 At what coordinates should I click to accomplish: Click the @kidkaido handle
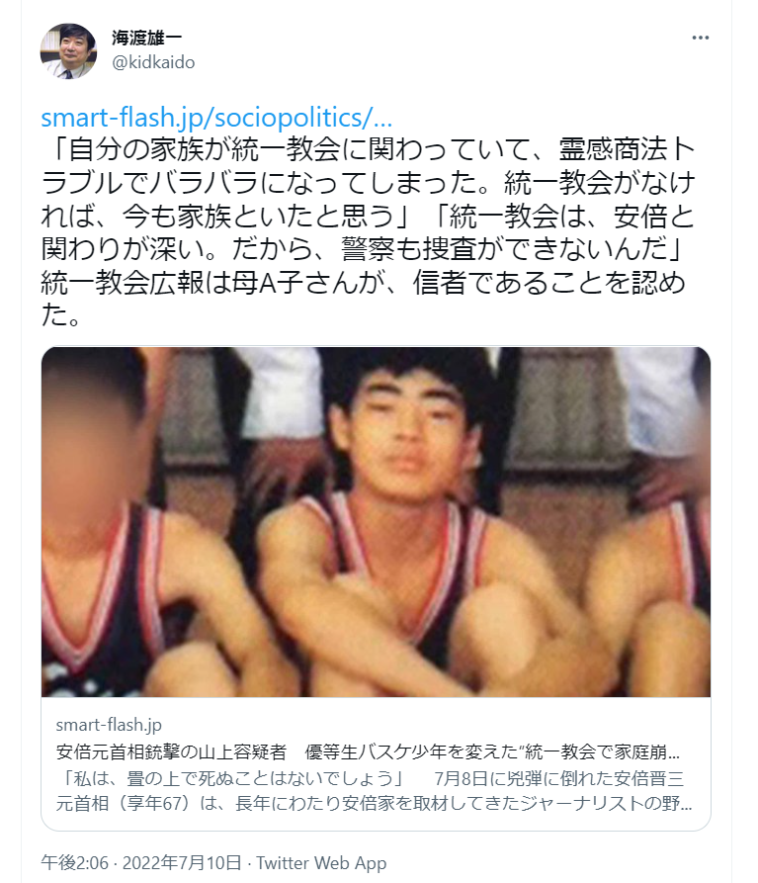pos(153,62)
